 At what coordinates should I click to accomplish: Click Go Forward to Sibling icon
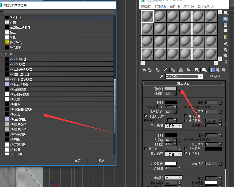[223, 70]
